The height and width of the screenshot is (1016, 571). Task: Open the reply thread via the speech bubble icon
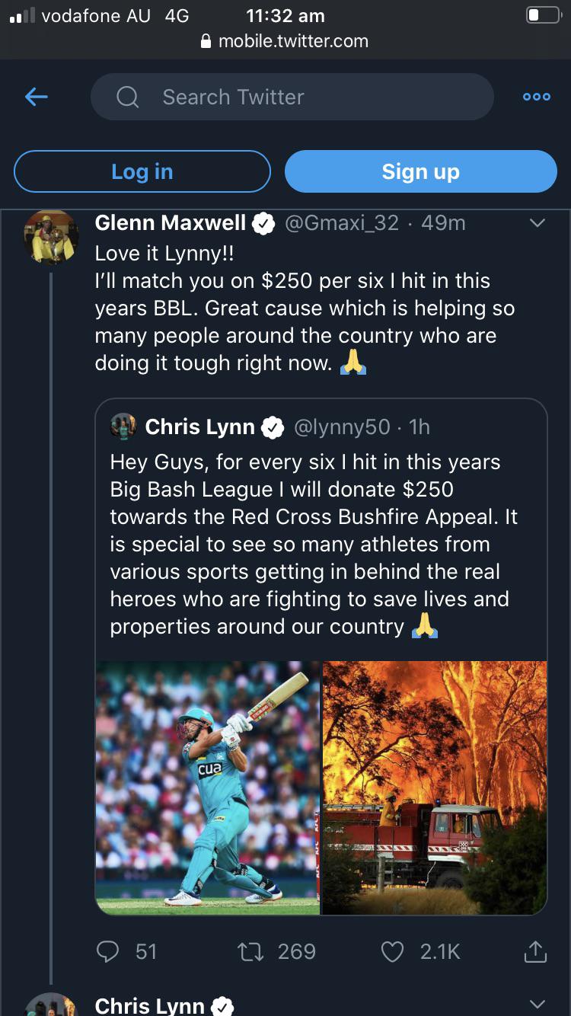tap(108, 951)
